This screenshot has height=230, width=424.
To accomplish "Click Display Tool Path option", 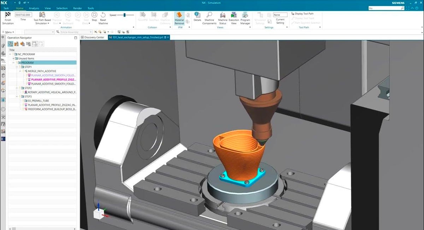I will click(302, 14).
